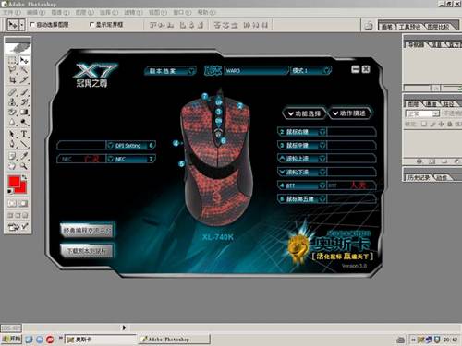The height and width of the screenshot is (346, 462).
Task: Switch to full screen with menu bar mode
Action: click(18, 215)
